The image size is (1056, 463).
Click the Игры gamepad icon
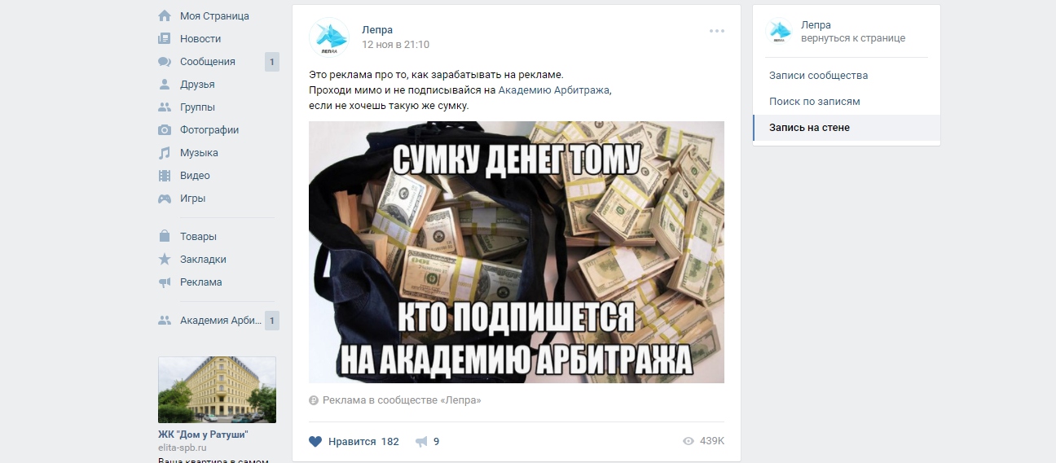(165, 199)
